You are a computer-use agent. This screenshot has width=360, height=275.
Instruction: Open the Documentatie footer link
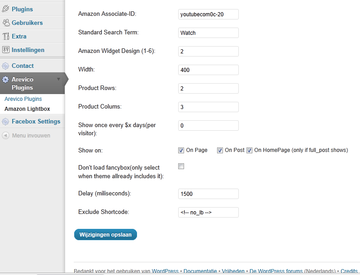(x=200, y=271)
